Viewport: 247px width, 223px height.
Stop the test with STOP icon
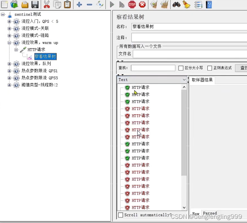132,5
